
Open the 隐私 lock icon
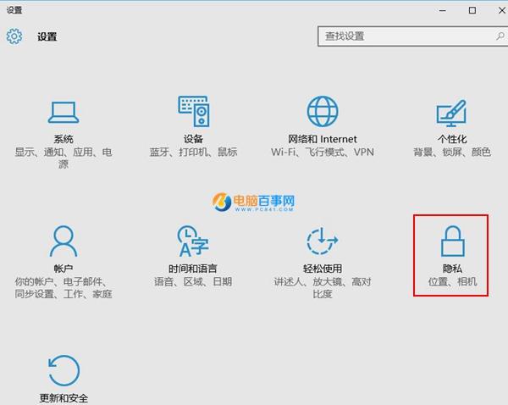452,241
